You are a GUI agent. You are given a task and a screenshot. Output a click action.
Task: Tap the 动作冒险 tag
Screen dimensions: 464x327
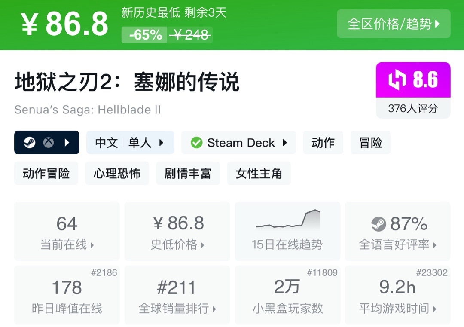point(46,174)
